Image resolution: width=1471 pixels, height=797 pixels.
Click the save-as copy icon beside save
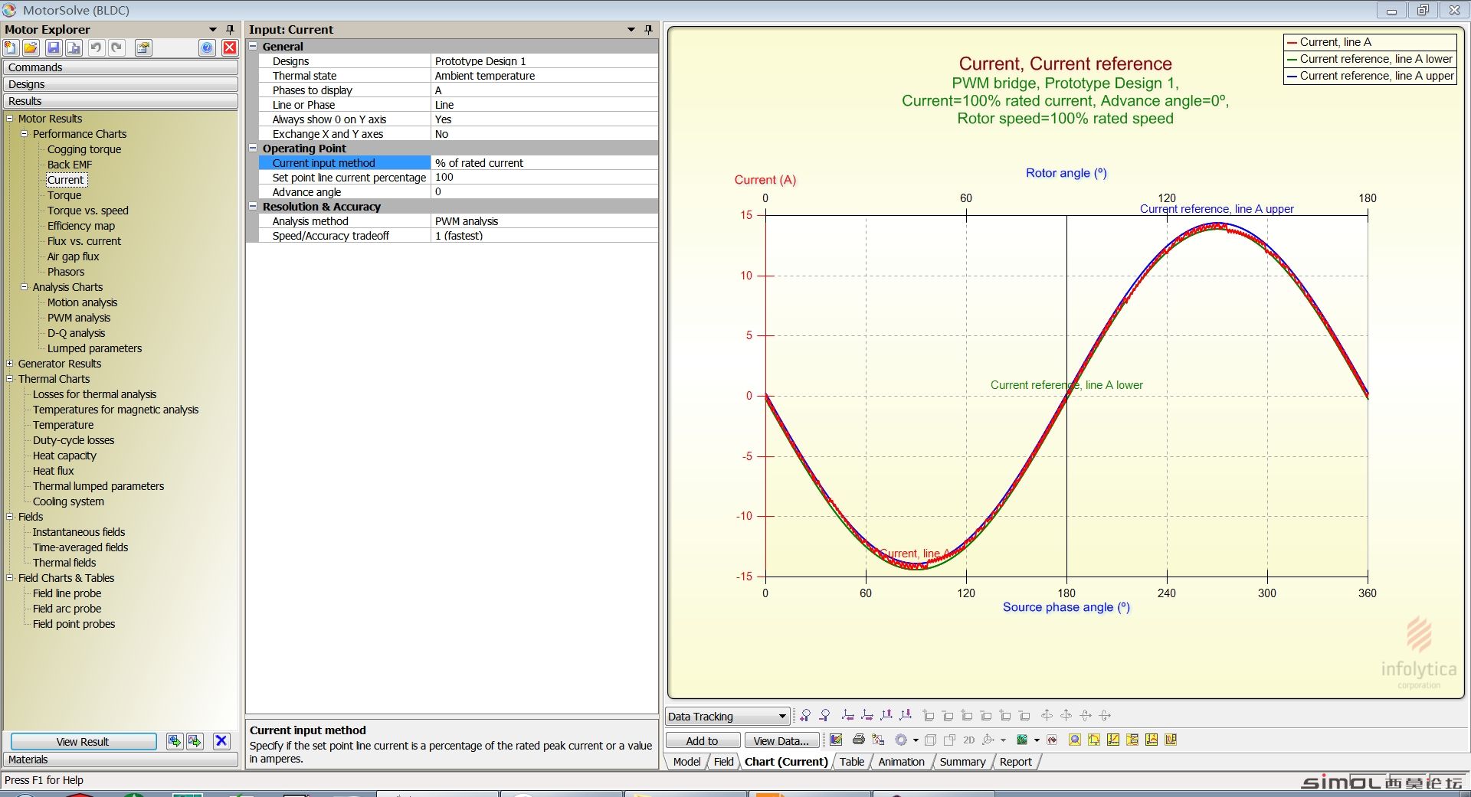click(74, 48)
